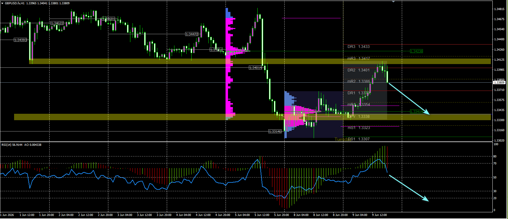The image size is (508, 219).
Task: Click the 100 level on RSI scale
Action: point(496,144)
